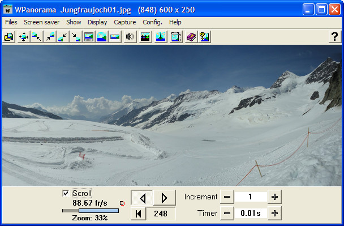Toggle sound with the speaker icon

point(130,37)
